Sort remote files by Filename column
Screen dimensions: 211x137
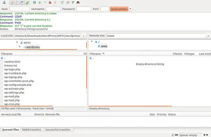coord(95,54)
